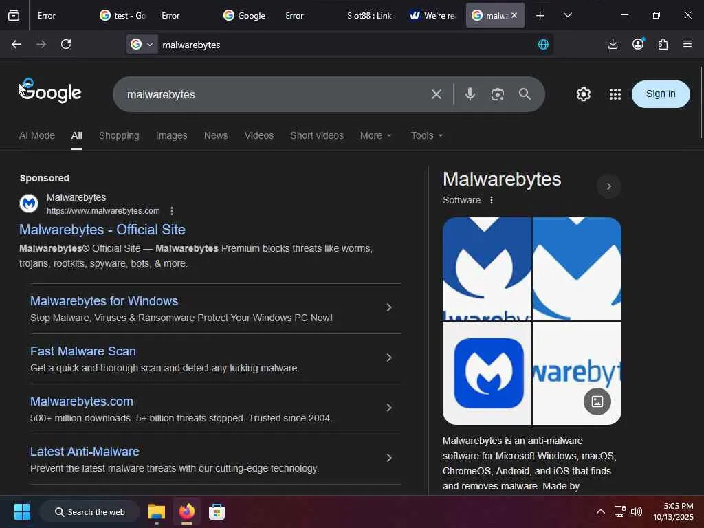The image size is (704, 528).
Task: Open the extensions puzzle icon
Action: pos(663,44)
